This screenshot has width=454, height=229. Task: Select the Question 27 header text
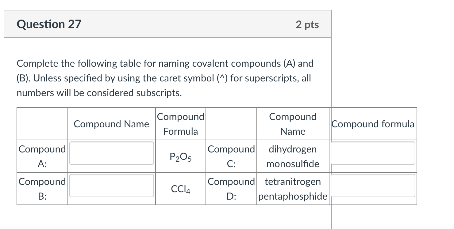49,24
